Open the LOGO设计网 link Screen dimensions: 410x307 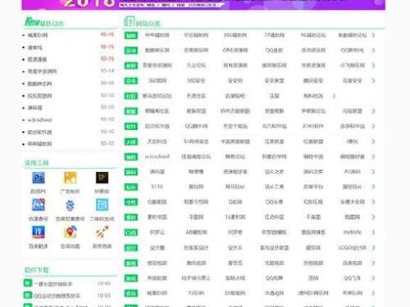[353, 248]
